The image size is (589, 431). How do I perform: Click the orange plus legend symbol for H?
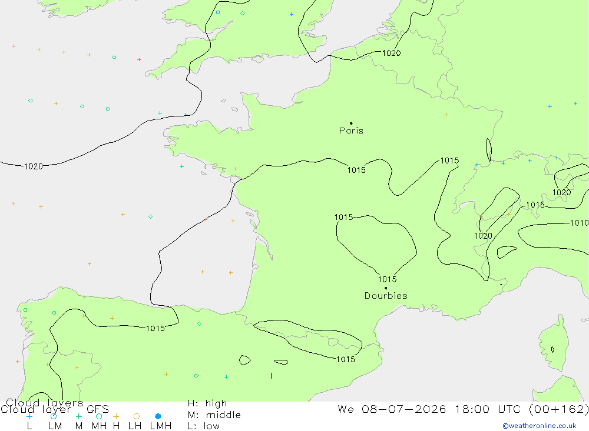pos(116,416)
